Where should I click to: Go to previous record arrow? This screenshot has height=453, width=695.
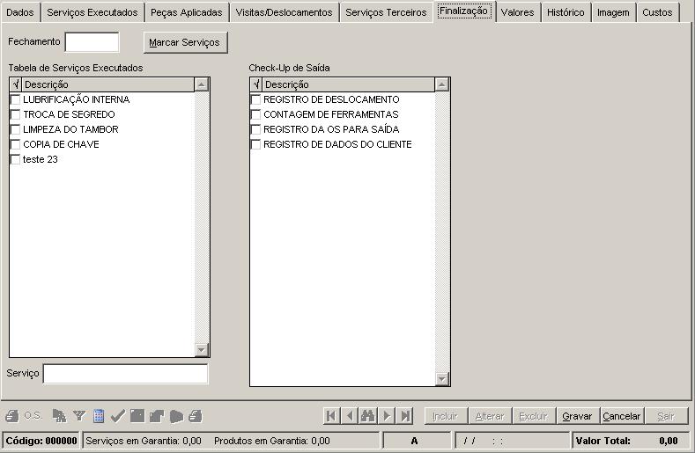(x=350, y=416)
